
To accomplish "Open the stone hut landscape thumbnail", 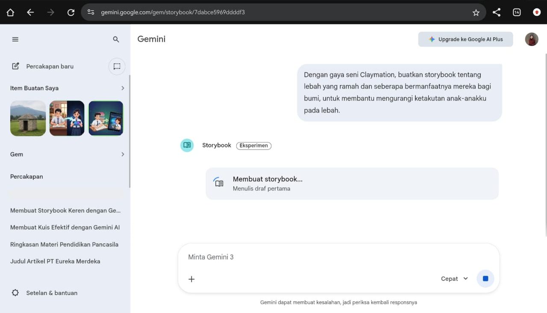I will click(x=28, y=118).
